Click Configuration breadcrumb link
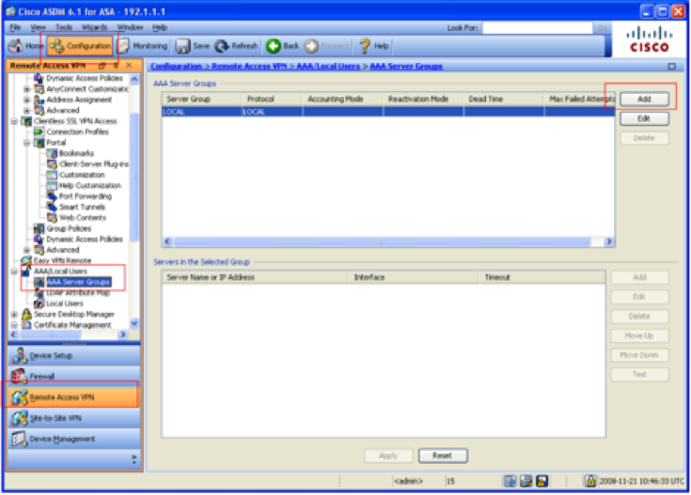Image resolution: width=691 pixels, height=495 pixels. point(177,66)
